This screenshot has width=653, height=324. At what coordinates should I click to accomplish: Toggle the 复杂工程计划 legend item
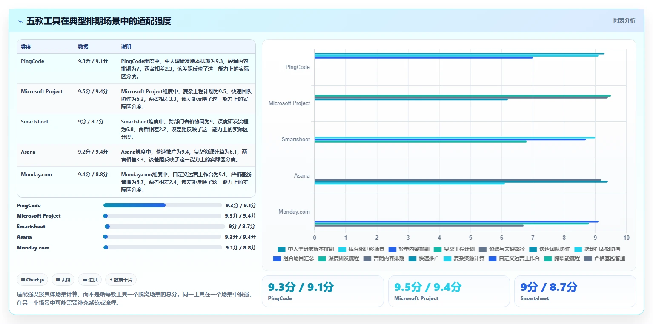(x=454, y=249)
